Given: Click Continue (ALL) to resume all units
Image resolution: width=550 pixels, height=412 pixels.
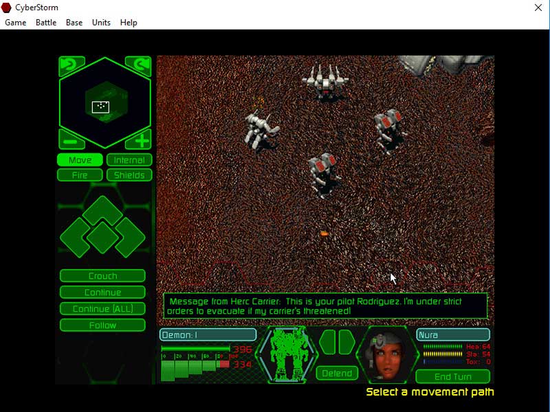Looking at the screenshot, I should pyautogui.click(x=103, y=308).
